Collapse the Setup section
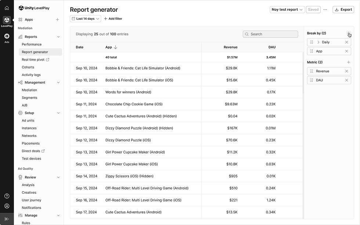 pos(58,113)
